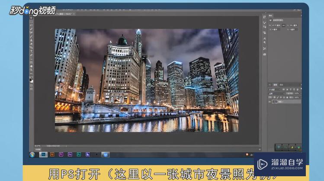Open the background color picker
324x181 pixels.
[32, 82]
